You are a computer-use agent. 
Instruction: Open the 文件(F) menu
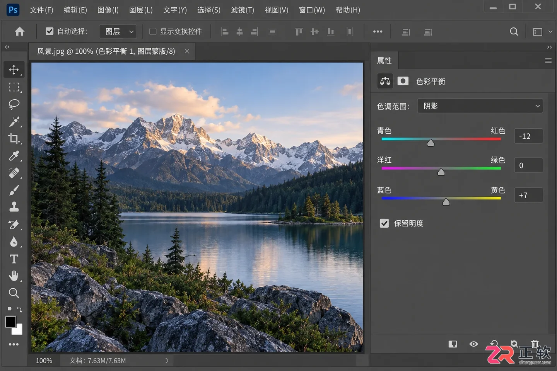click(x=41, y=10)
